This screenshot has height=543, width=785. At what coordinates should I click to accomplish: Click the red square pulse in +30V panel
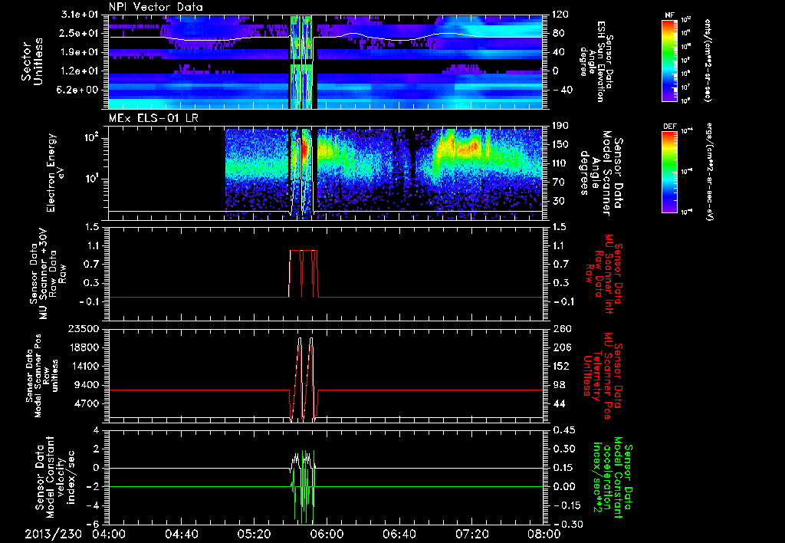click(304, 274)
